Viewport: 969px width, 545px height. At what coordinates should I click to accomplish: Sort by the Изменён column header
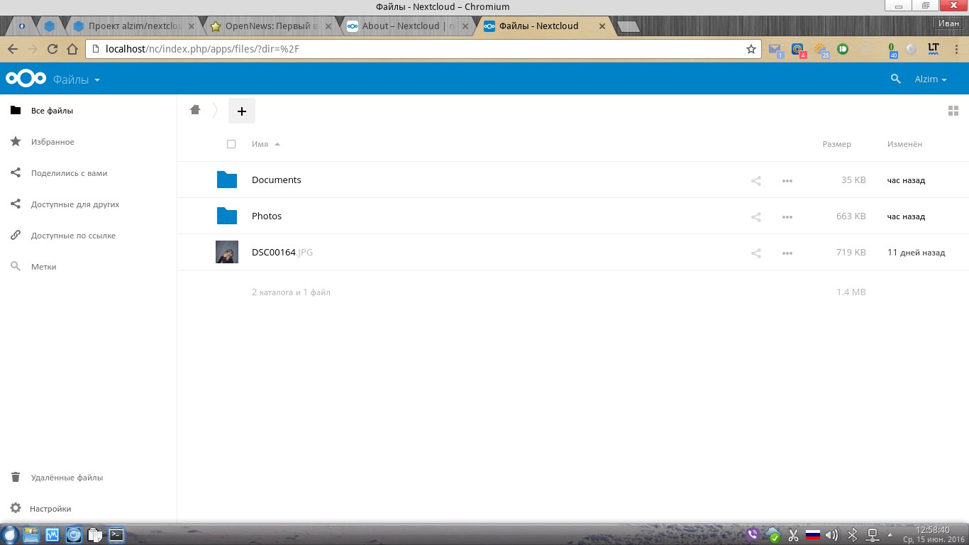[x=904, y=144]
